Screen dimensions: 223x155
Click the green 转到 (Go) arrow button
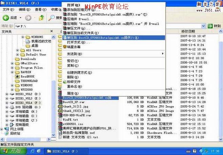210,26
